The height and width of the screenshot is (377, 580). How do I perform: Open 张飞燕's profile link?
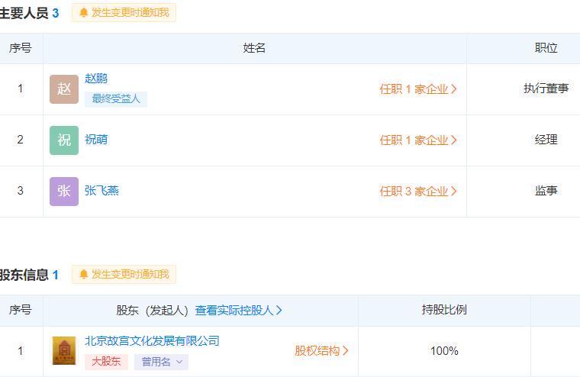point(101,191)
